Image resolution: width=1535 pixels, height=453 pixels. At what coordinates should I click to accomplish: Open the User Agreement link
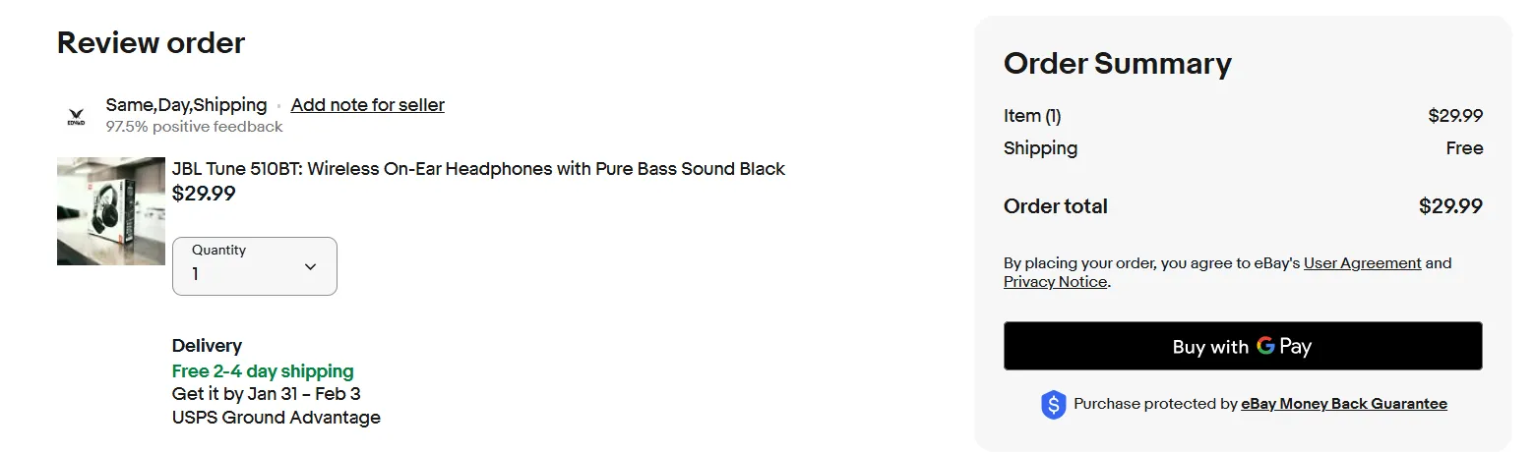pos(1362,263)
